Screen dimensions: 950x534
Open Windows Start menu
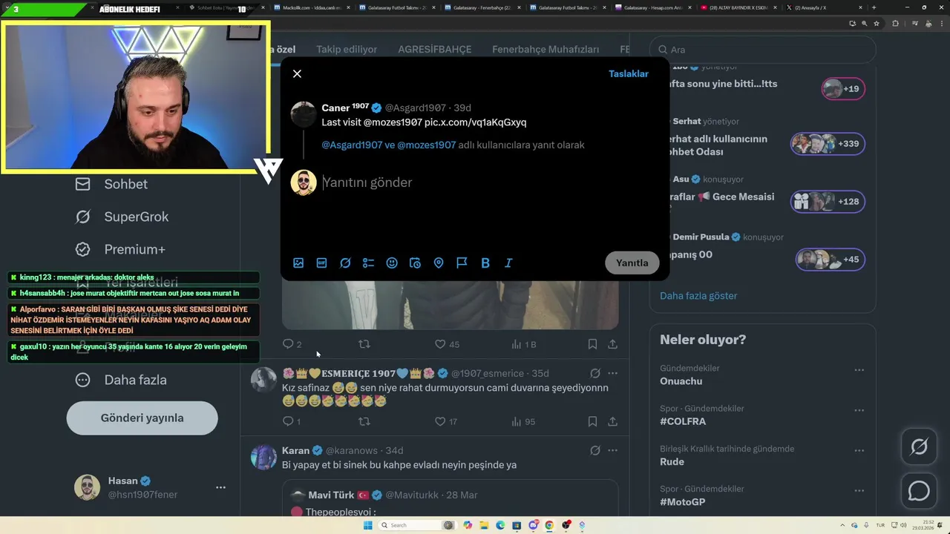point(367,525)
